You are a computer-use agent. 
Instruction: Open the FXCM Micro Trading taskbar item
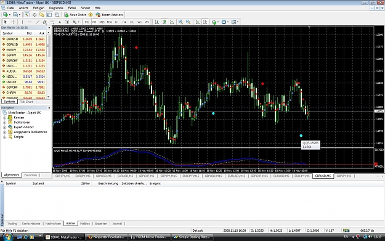tap(149, 237)
